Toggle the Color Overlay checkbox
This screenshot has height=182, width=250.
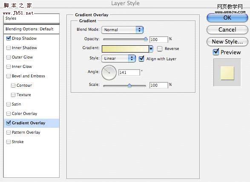pyautogui.click(x=9, y=114)
